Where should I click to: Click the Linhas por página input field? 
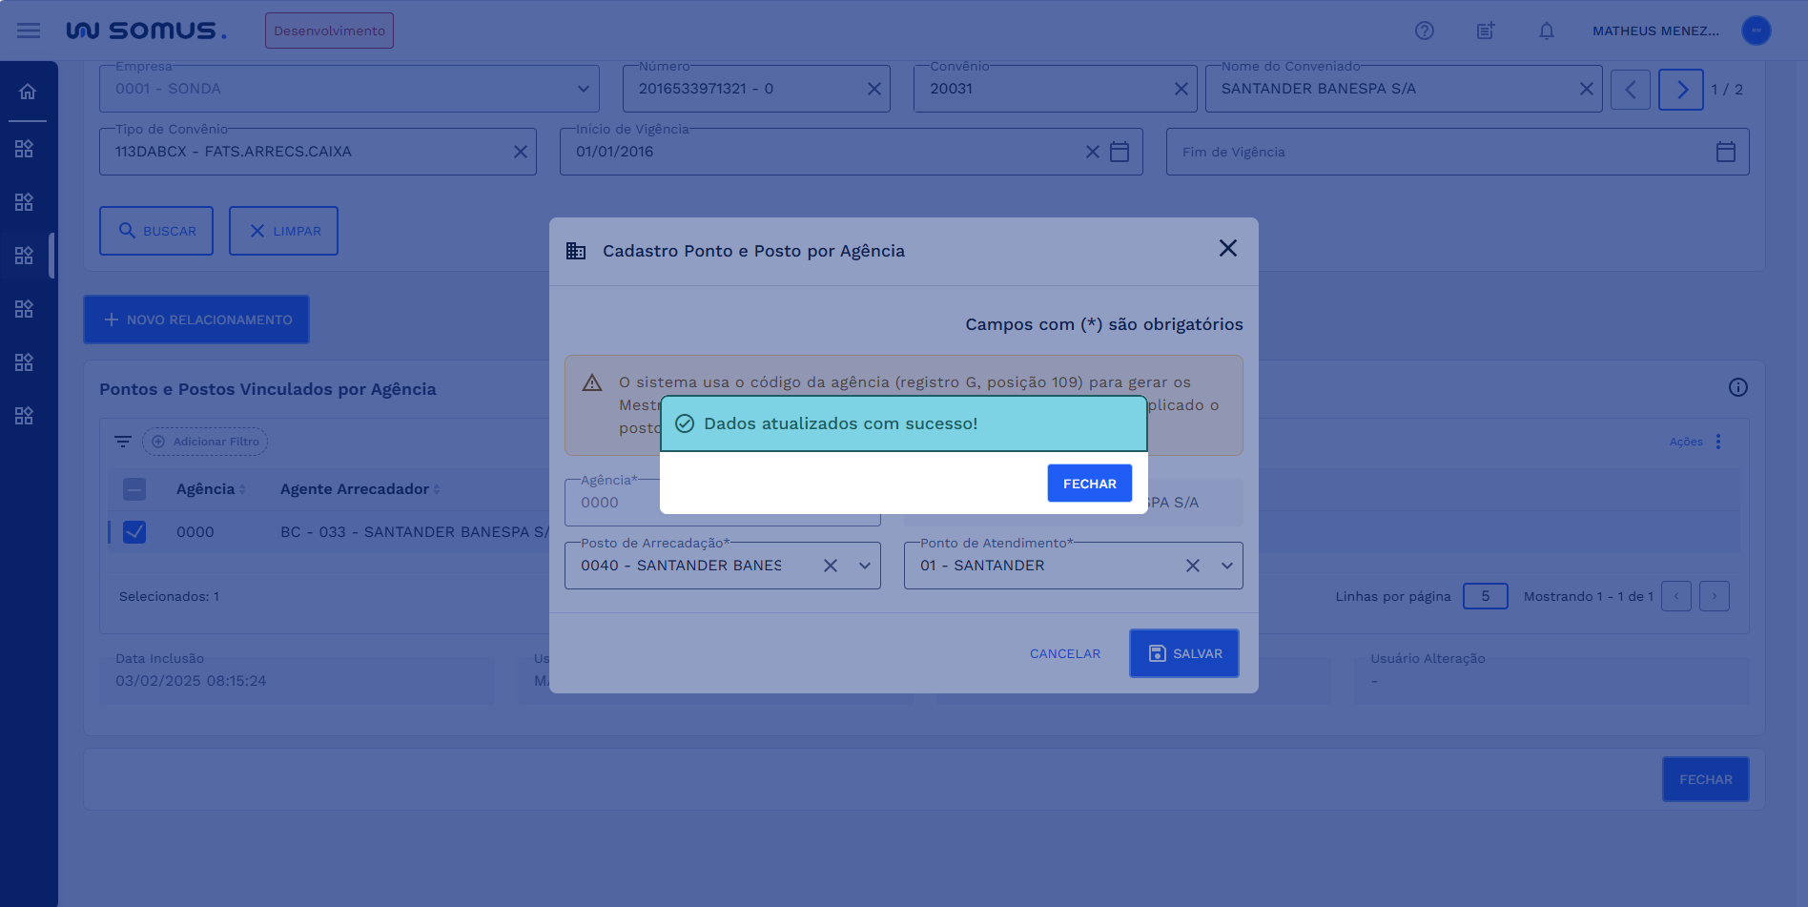(x=1485, y=596)
